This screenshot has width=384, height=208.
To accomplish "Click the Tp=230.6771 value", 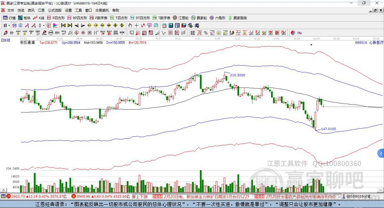I will click(48, 43).
